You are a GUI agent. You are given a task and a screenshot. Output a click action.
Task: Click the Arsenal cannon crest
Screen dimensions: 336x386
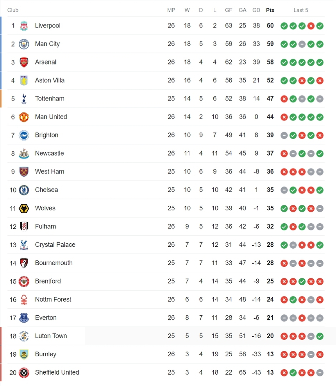(x=23, y=62)
